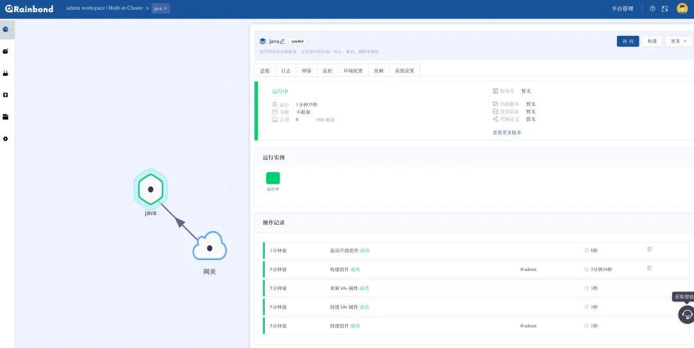Image resolution: width=694 pixels, height=348 pixels.
Task: Click the Rainbond logo
Action: click(x=29, y=9)
